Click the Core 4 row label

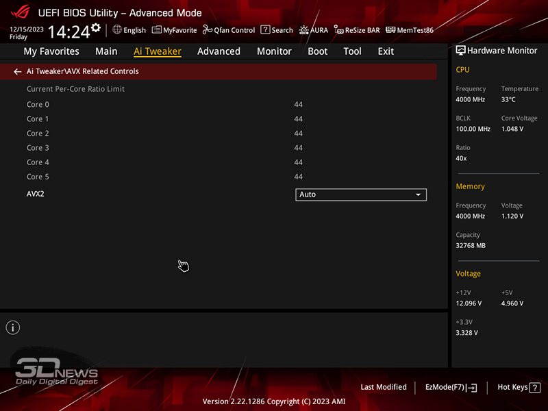[x=38, y=162]
